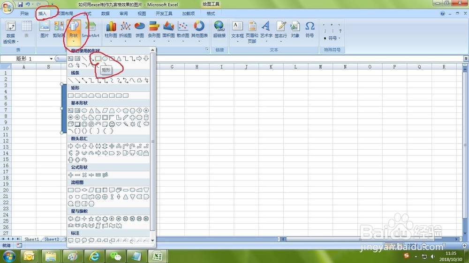Click the 表 table button

point(26,29)
